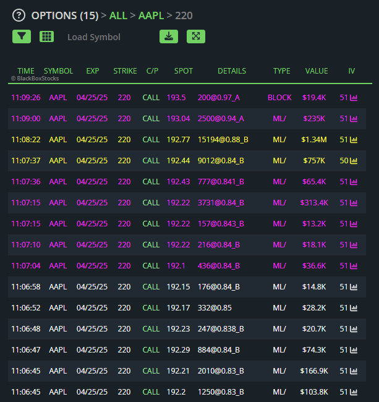Open IV chart icon for 11:09:00 row
Viewport: 379px width, 402px height.
(354, 119)
